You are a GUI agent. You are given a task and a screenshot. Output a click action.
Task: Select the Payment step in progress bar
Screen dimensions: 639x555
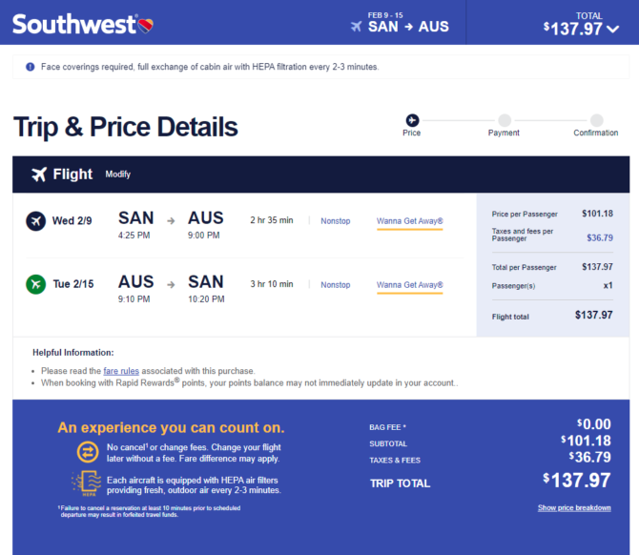[505, 125]
